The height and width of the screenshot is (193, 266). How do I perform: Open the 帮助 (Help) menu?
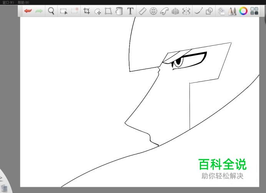click(x=23, y=2)
